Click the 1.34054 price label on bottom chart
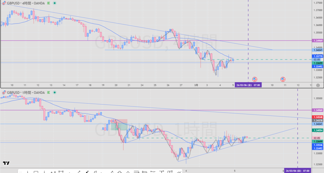This screenshot has height=173, width=324. [x=318, y=130]
